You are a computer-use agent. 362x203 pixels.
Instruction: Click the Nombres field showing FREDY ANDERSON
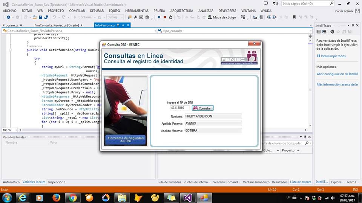(x=213, y=116)
